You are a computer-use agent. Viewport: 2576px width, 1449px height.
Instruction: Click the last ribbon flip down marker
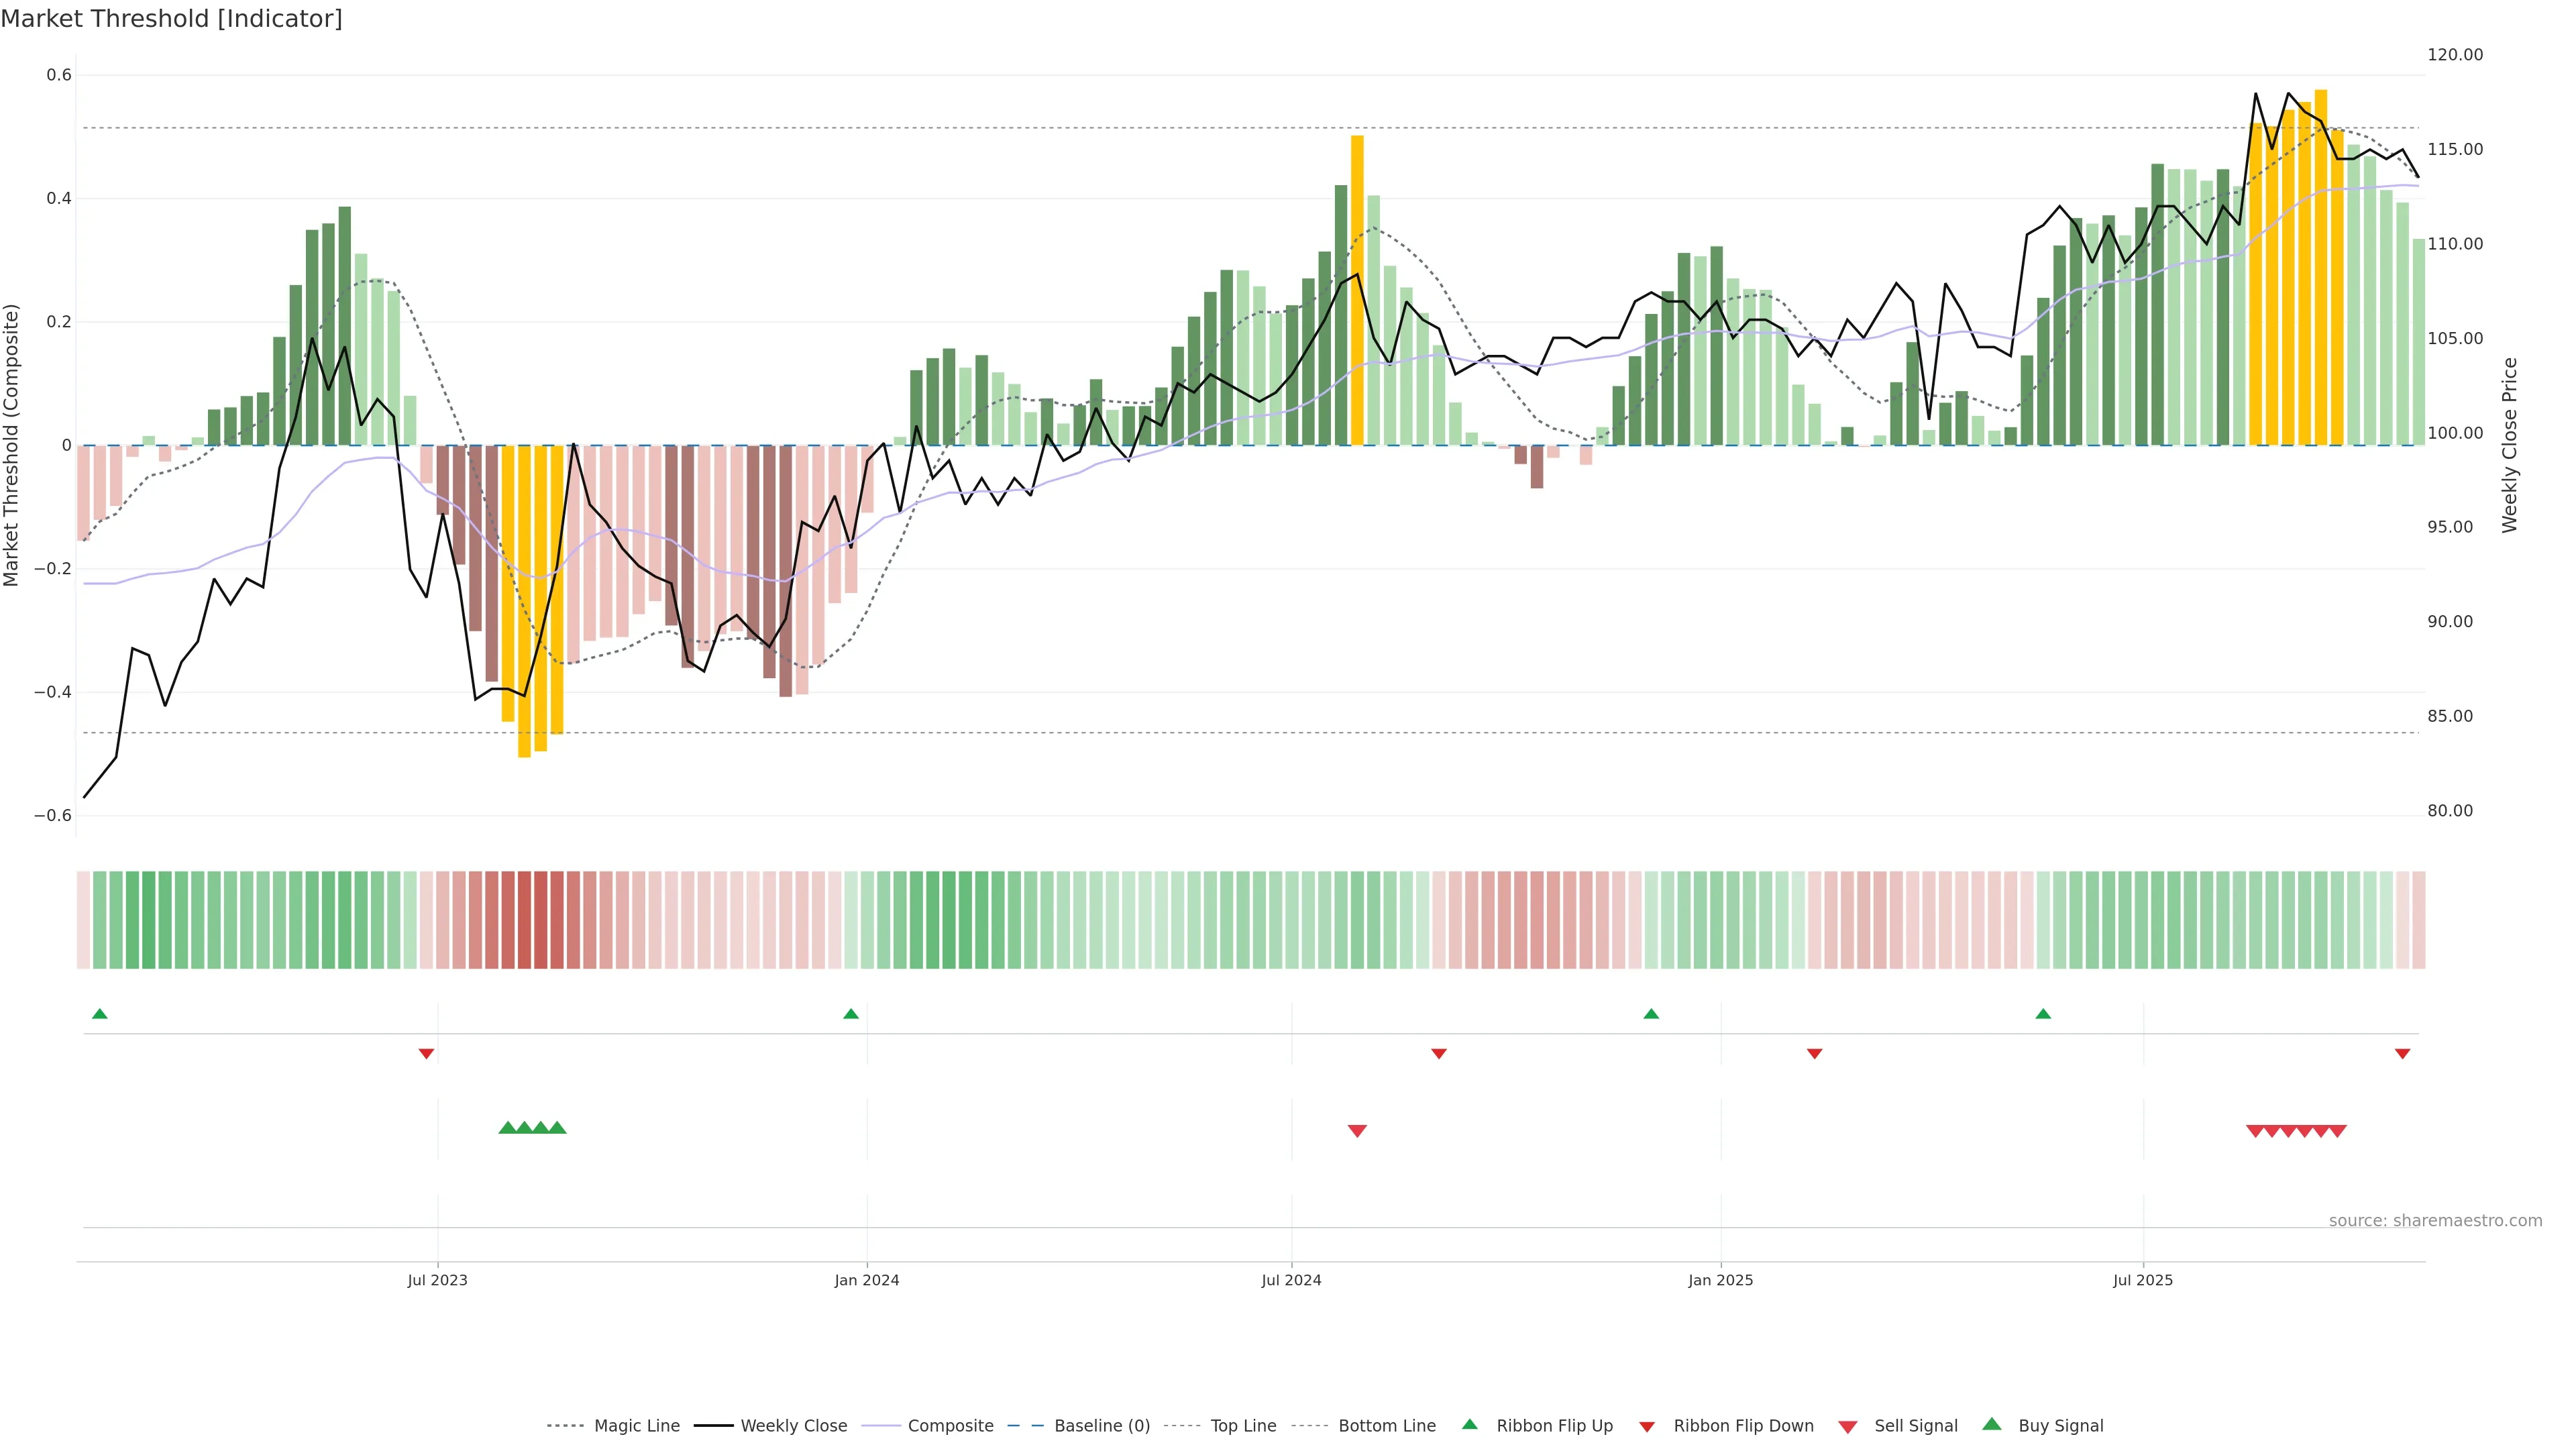2402,1054
